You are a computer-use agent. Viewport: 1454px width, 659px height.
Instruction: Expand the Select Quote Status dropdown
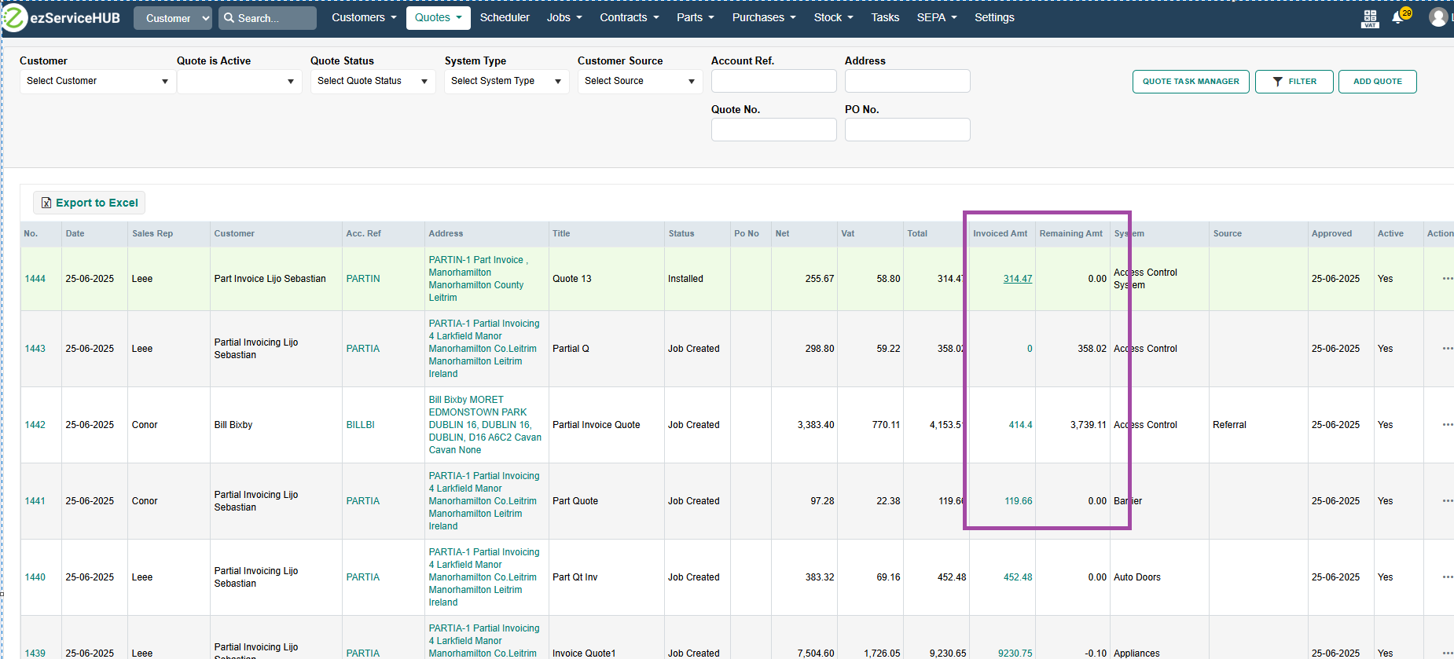(x=373, y=81)
